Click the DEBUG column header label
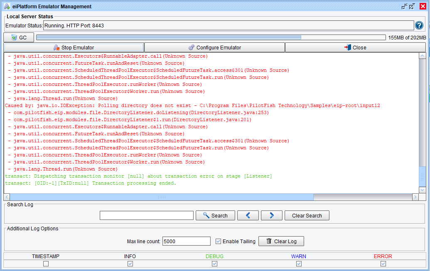This screenshot has width=430, height=271. (214, 256)
